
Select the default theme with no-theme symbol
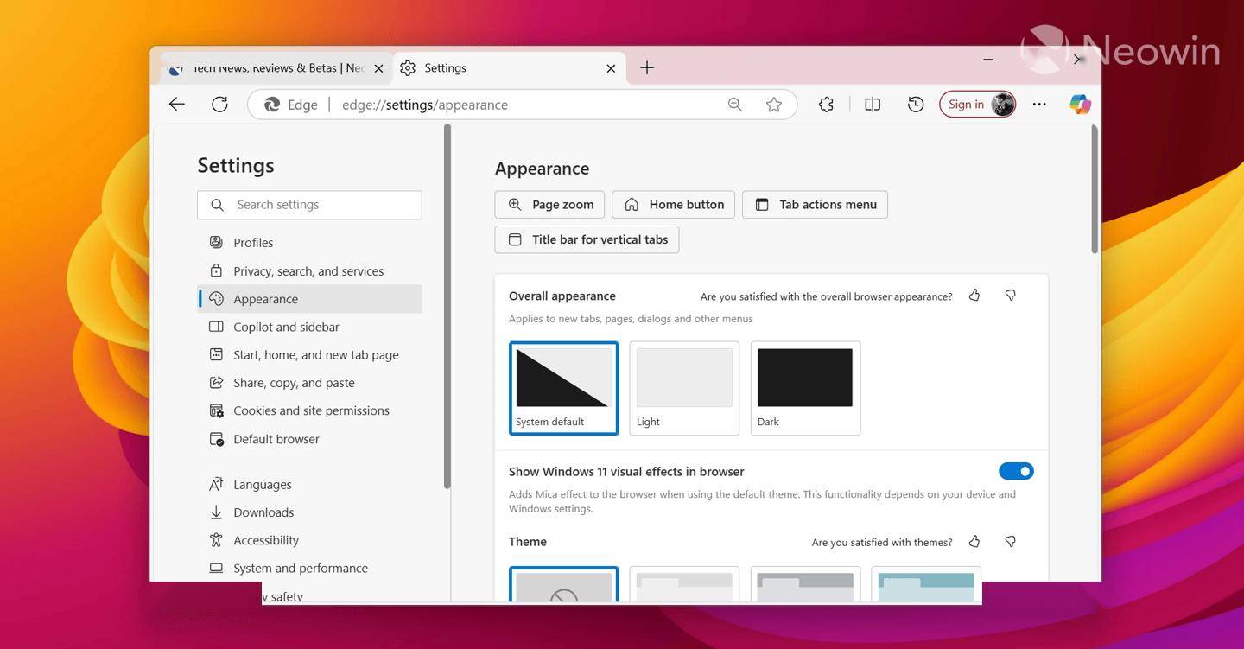tap(563, 585)
